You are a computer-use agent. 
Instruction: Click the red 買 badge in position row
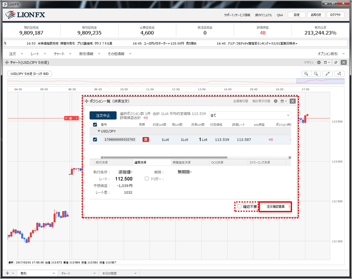146,139
